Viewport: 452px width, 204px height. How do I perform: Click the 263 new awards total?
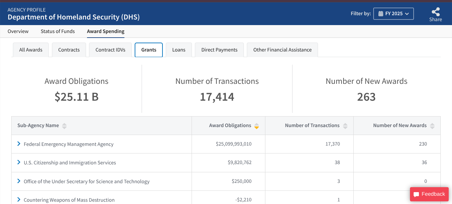[x=366, y=97]
